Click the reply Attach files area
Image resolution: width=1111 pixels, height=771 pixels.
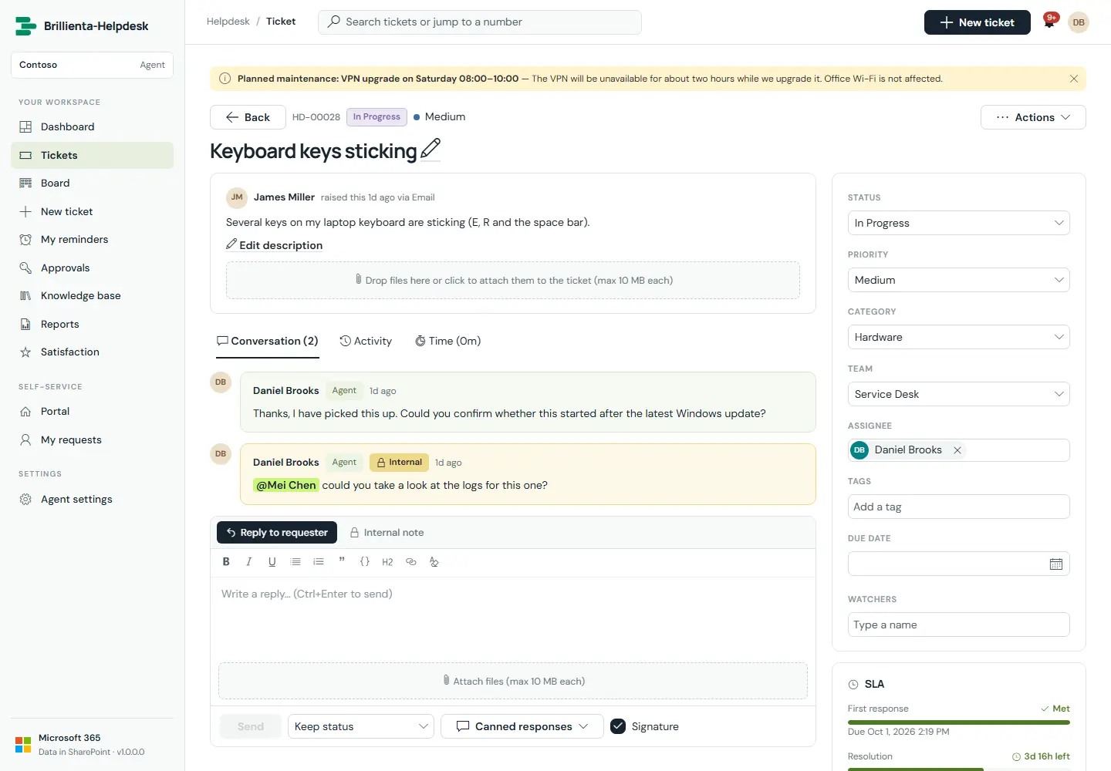(x=513, y=681)
